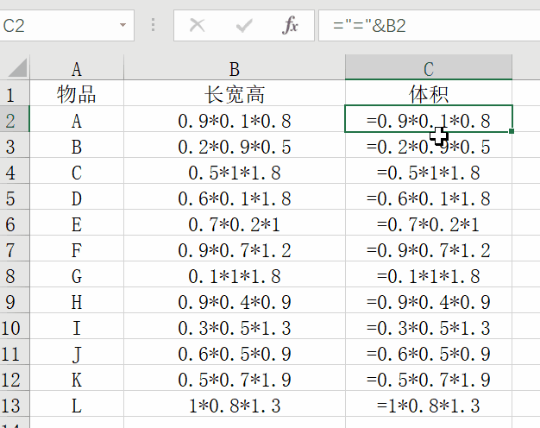The width and height of the screenshot is (540, 428).
Task: Click item cell A in row 2
Action: [x=77, y=119]
